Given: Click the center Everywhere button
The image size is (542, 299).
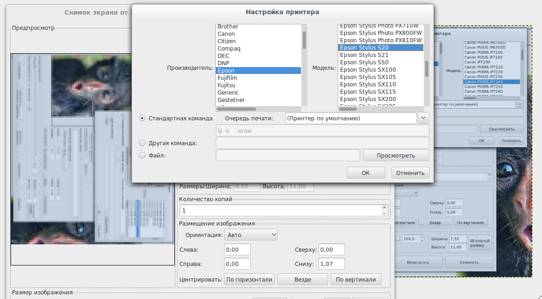Looking at the screenshot, I should click(x=303, y=279).
